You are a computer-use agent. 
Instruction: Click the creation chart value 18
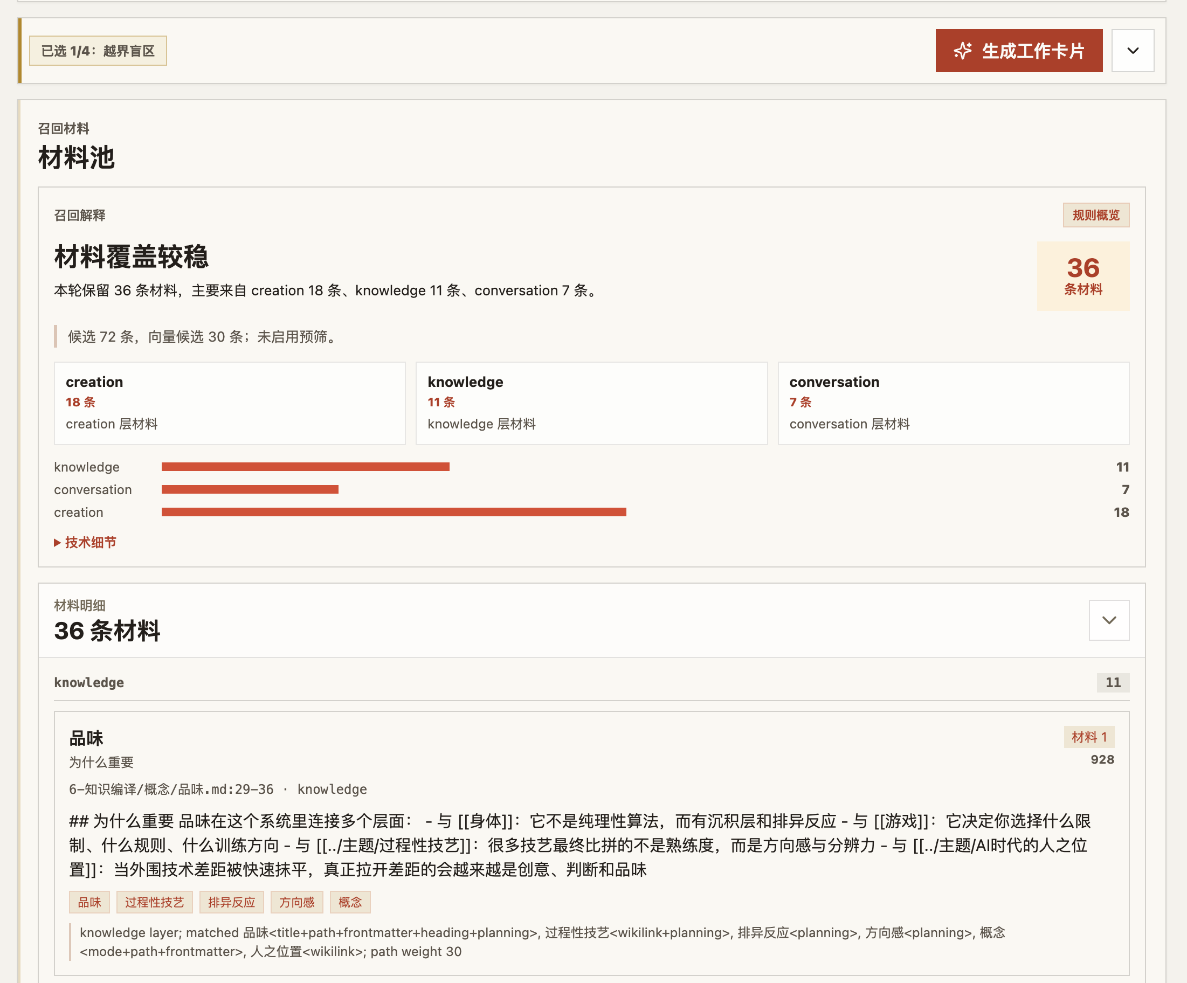point(1121,513)
